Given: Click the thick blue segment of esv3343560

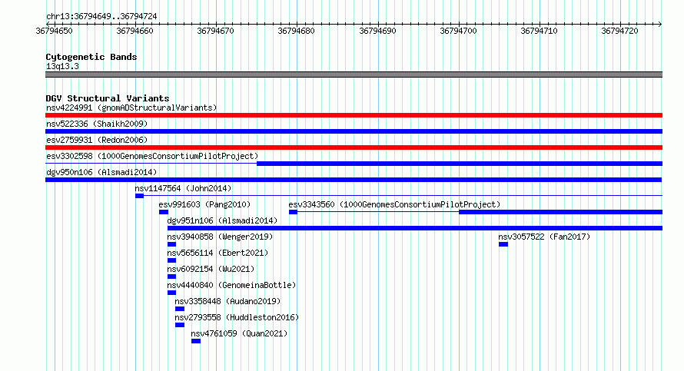Looking at the screenshot, I should (560, 212).
